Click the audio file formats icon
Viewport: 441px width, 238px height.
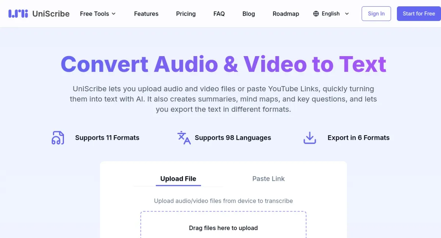click(x=58, y=138)
